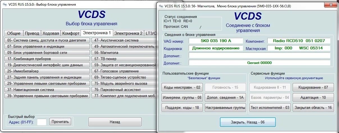
Task: Open Кодирование - 07
Action: (313, 87)
